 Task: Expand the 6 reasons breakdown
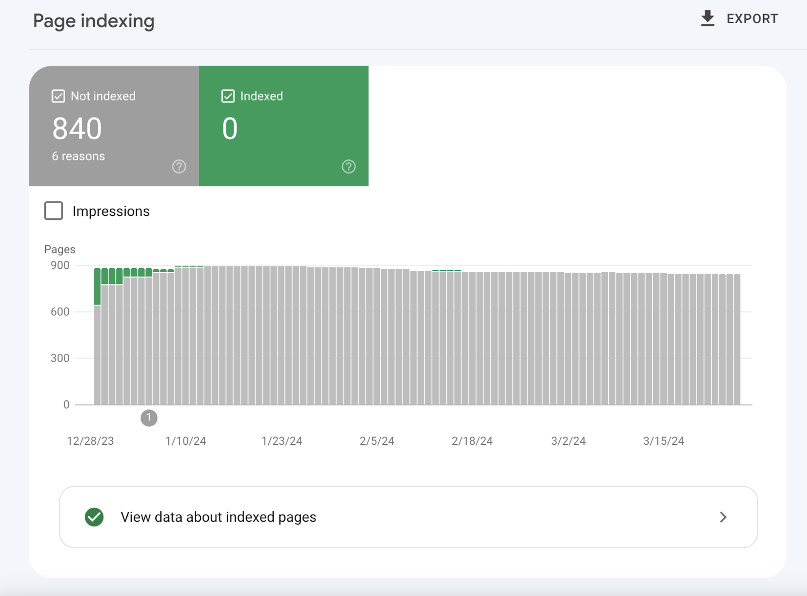pyautogui.click(x=79, y=156)
